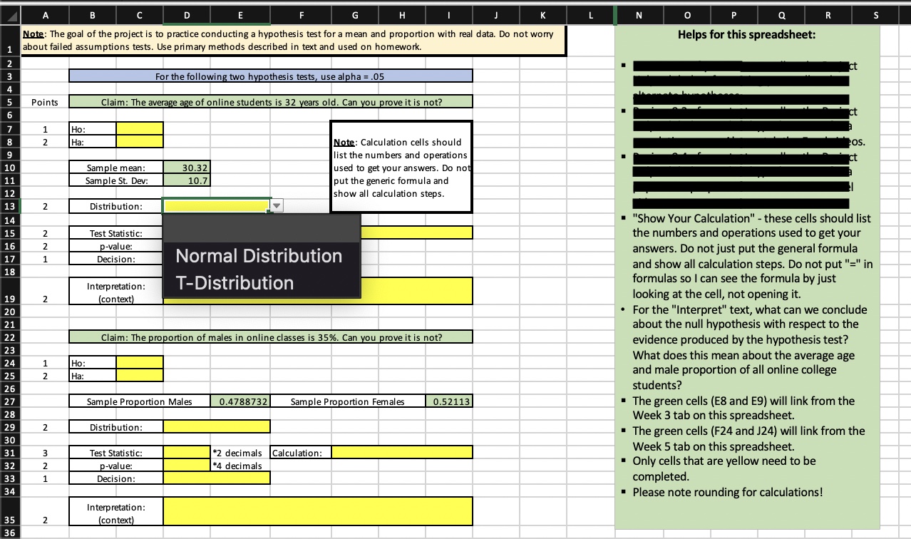Click yellow Interpretation cell in row 19
Screen dimensions: 911x539
pos(317,291)
